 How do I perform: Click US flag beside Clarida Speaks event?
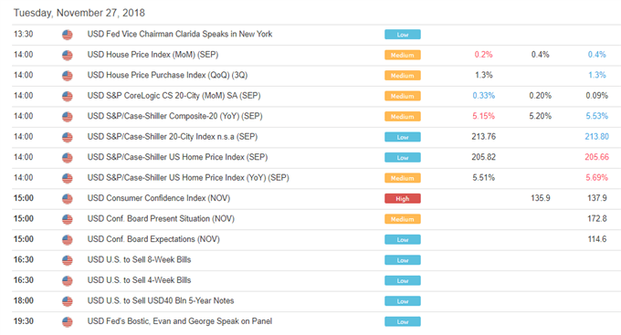coord(68,35)
